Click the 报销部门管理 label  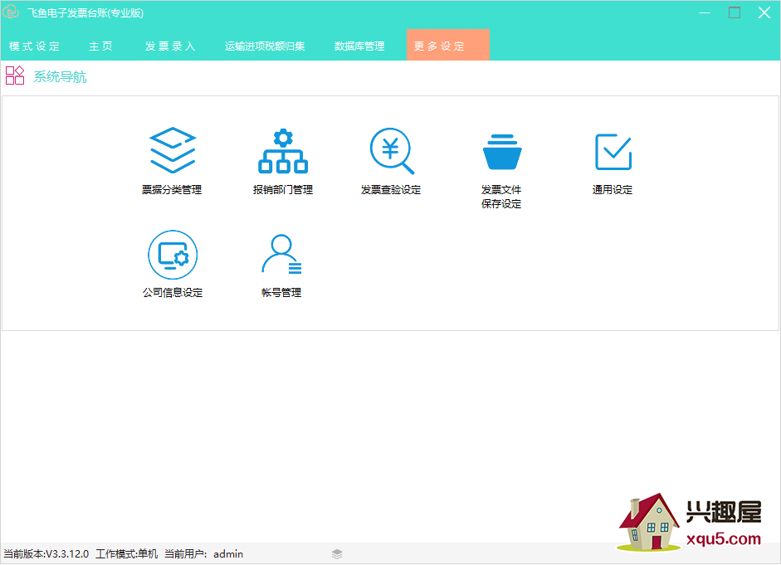pyautogui.click(x=283, y=190)
